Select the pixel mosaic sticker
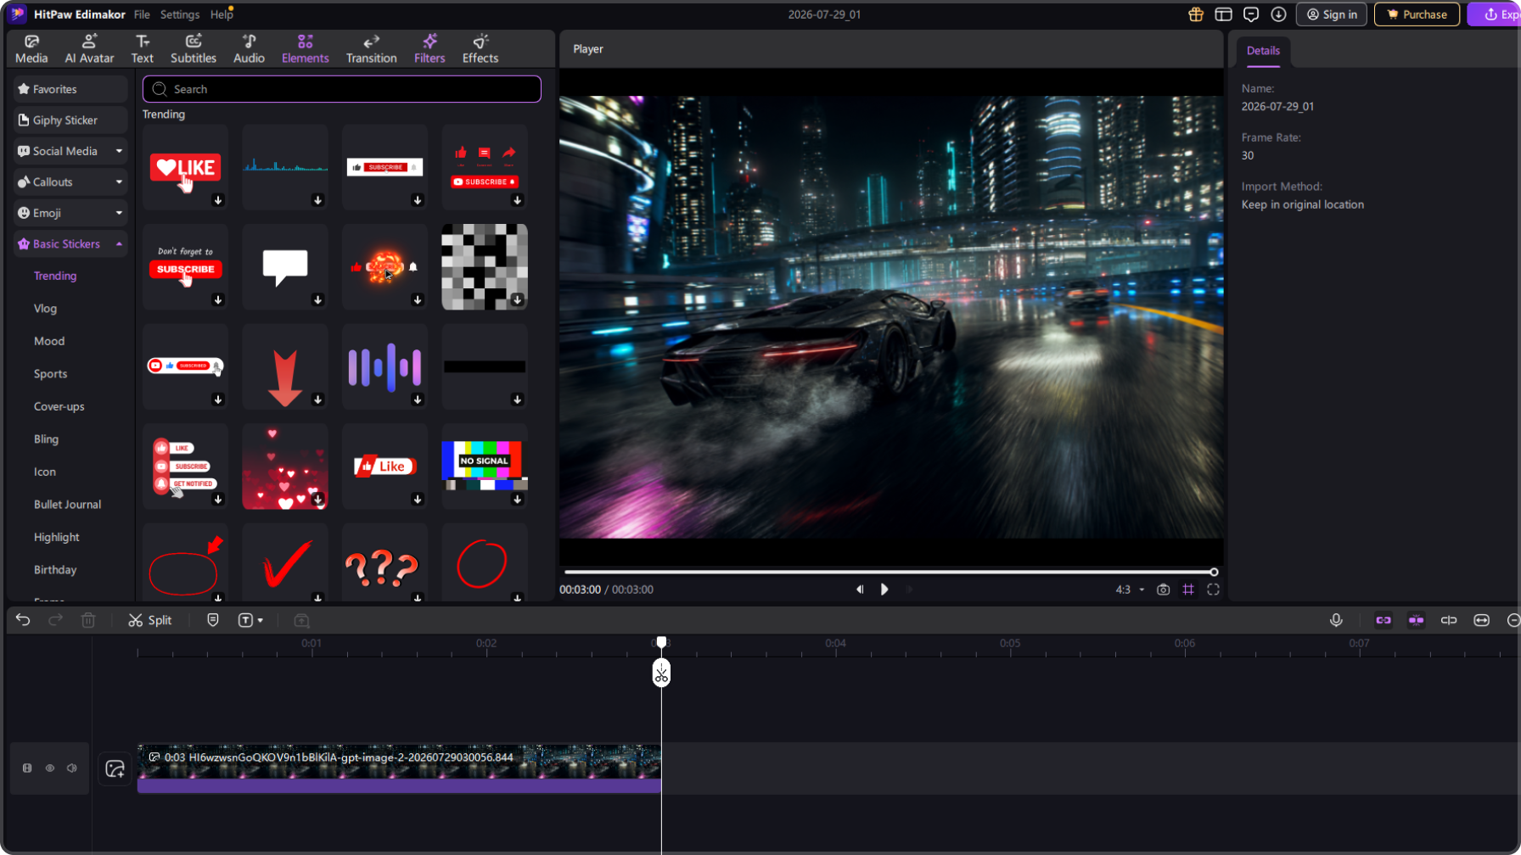 pos(485,266)
